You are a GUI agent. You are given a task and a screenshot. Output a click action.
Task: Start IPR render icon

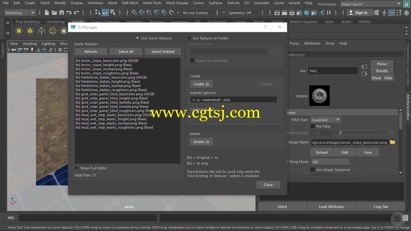click(x=292, y=12)
